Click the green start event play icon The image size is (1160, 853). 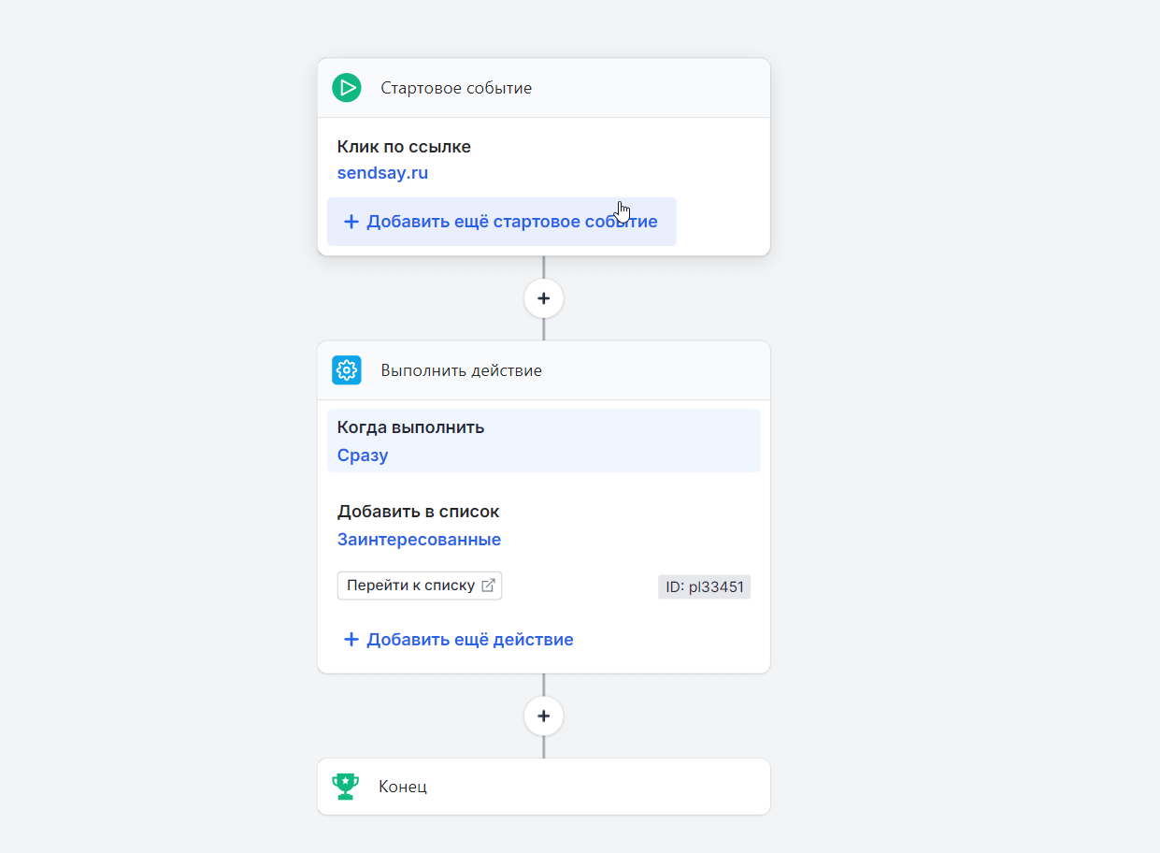[347, 87]
